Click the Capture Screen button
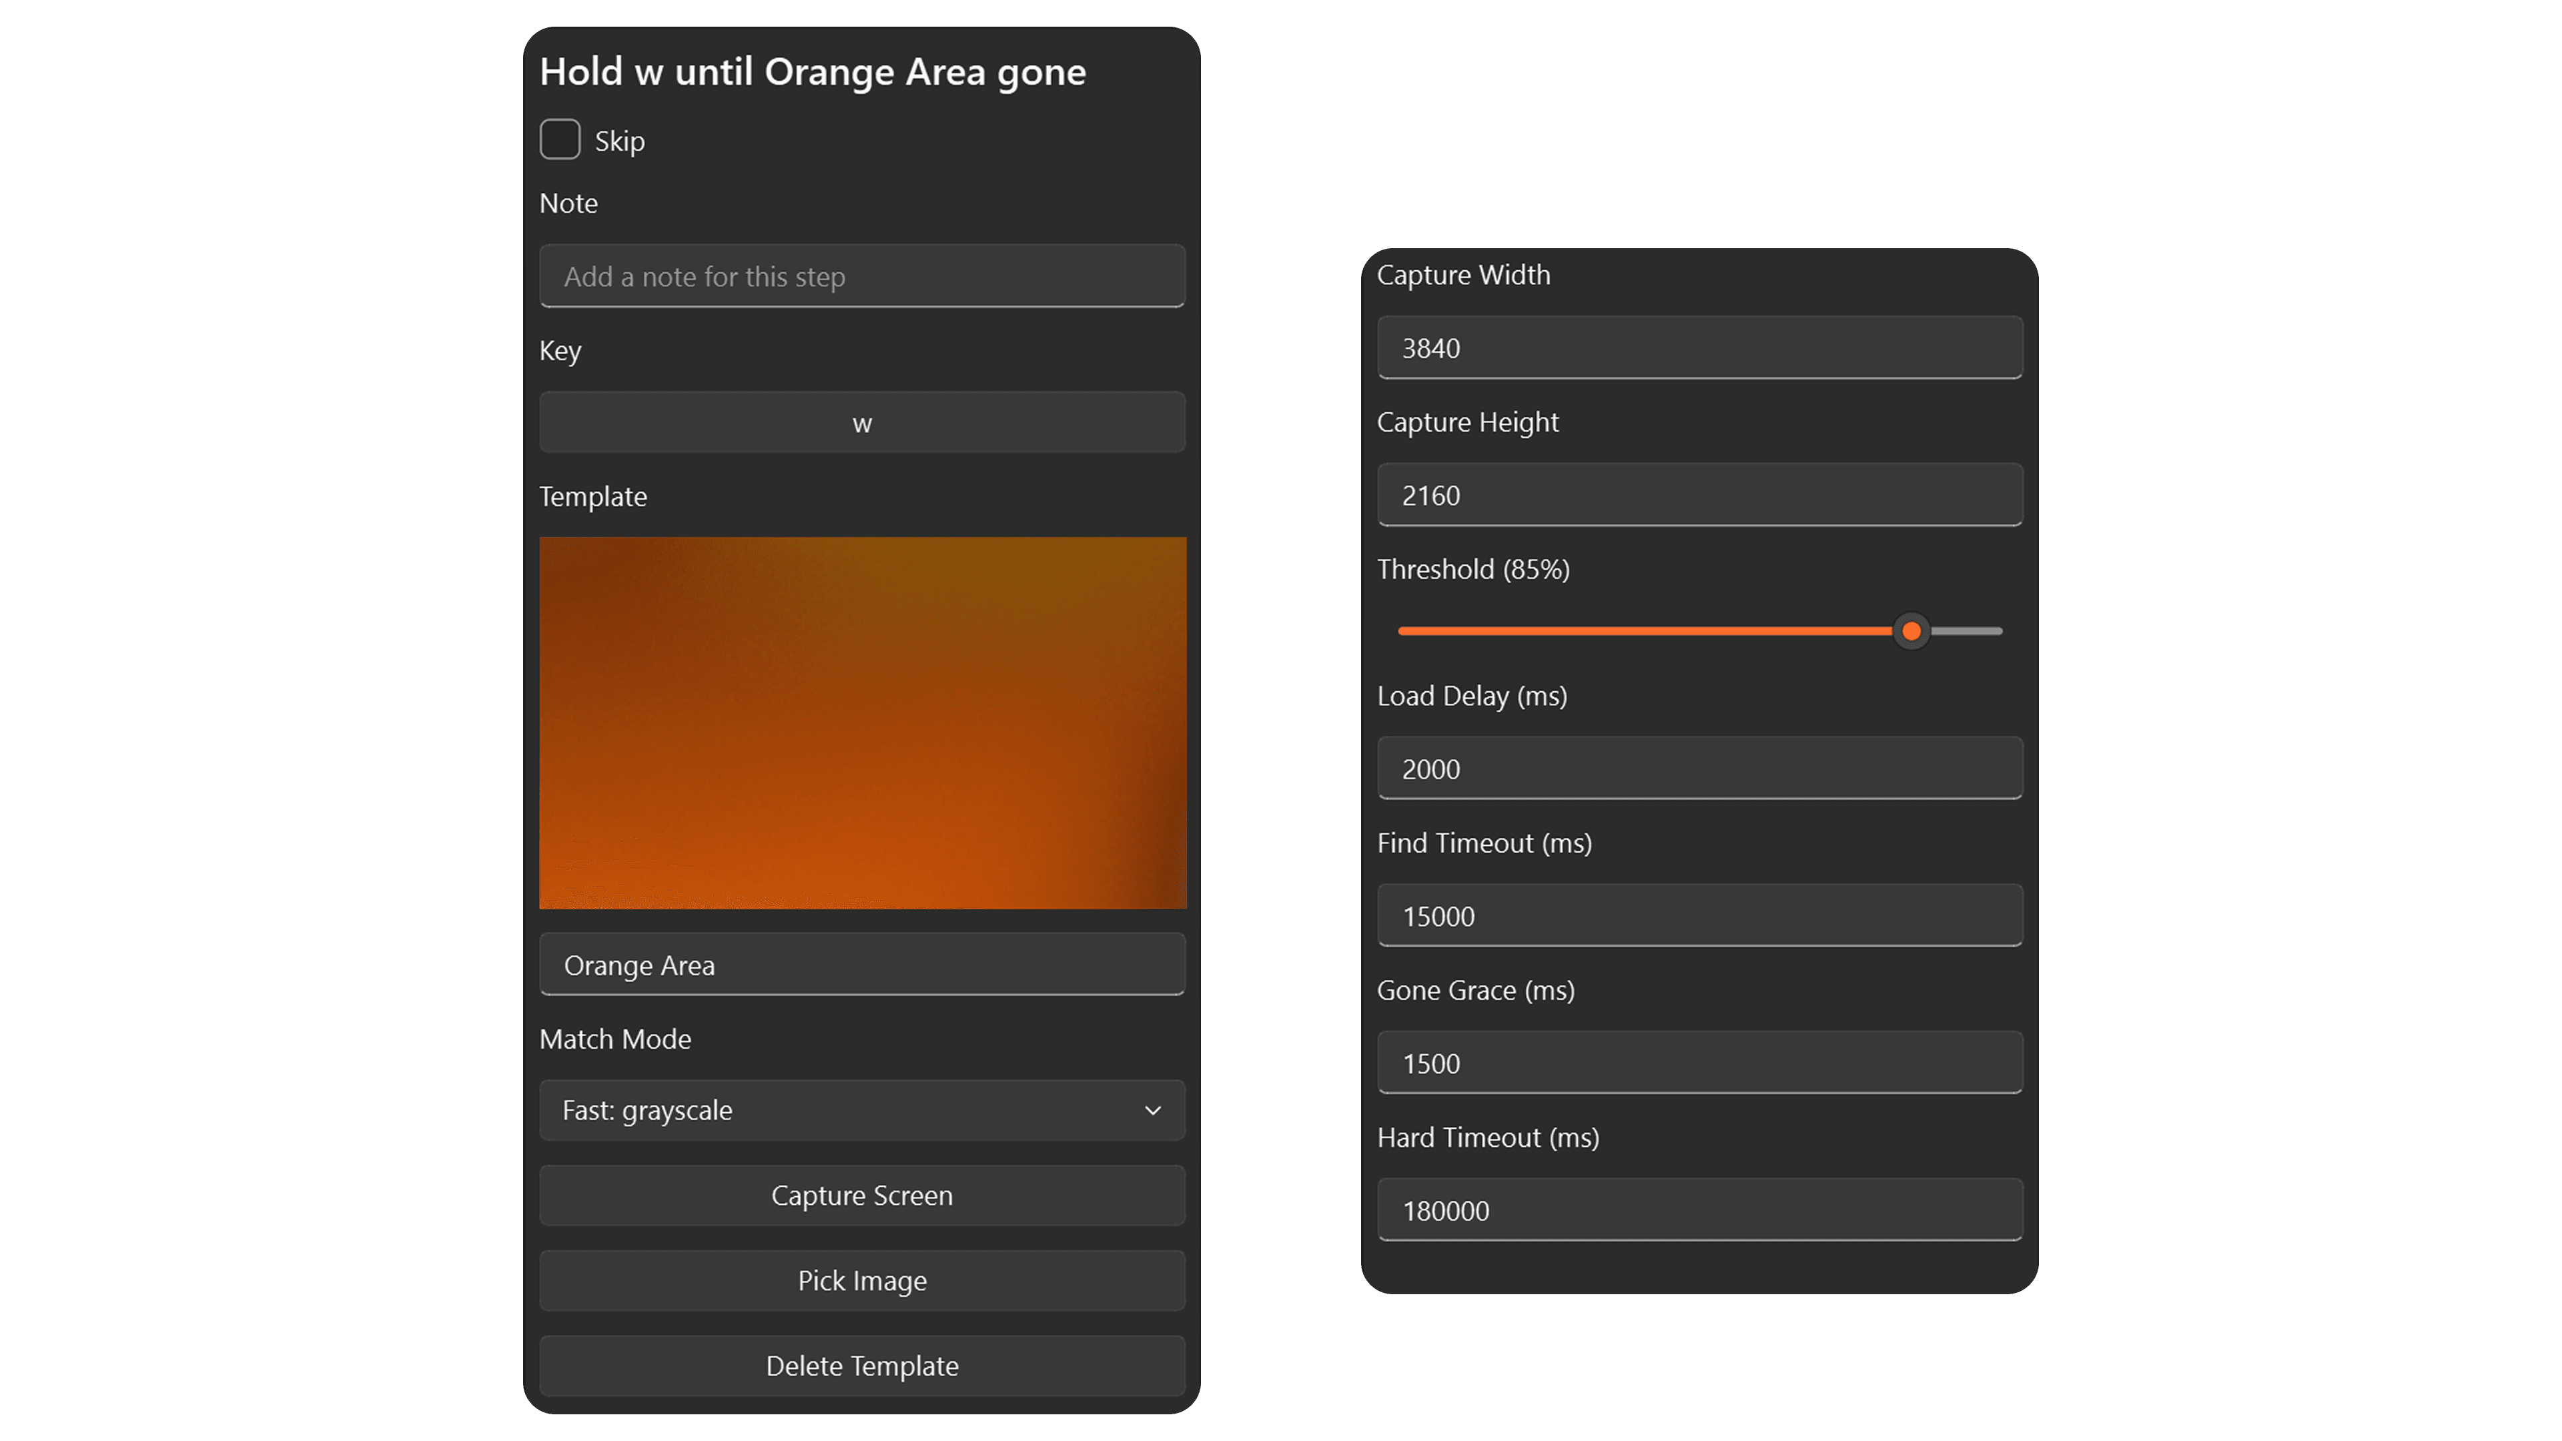This screenshot has height=1441, width=2562. click(x=862, y=1195)
